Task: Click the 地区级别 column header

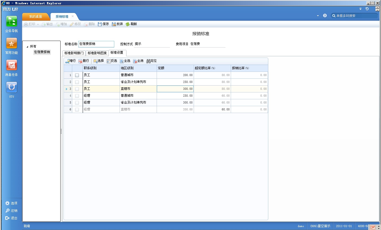Action: [x=138, y=68]
